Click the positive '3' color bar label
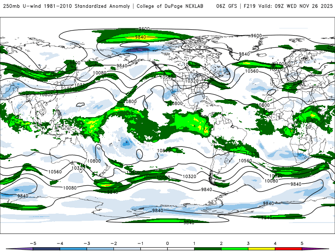Screen dimensions: 335x251 pyautogui.click(x=248, y=243)
